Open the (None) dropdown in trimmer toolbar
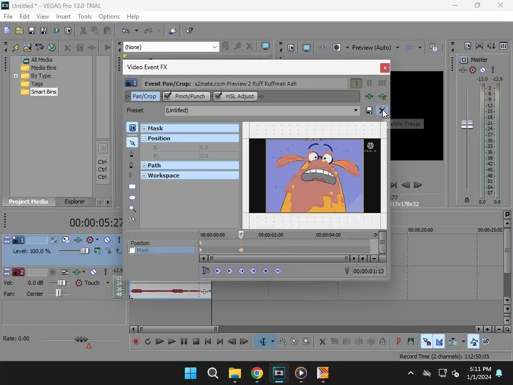Image resolution: width=513 pixels, height=385 pixels. 171,47
